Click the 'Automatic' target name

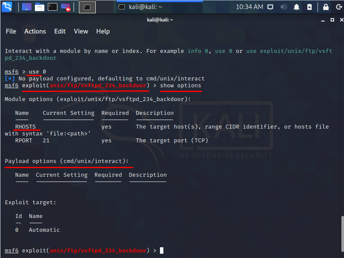click(44, 230)
